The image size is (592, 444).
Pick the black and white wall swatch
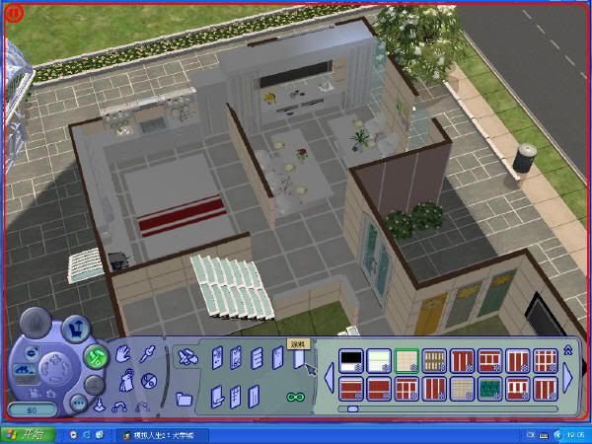click(x=351, y=361)
